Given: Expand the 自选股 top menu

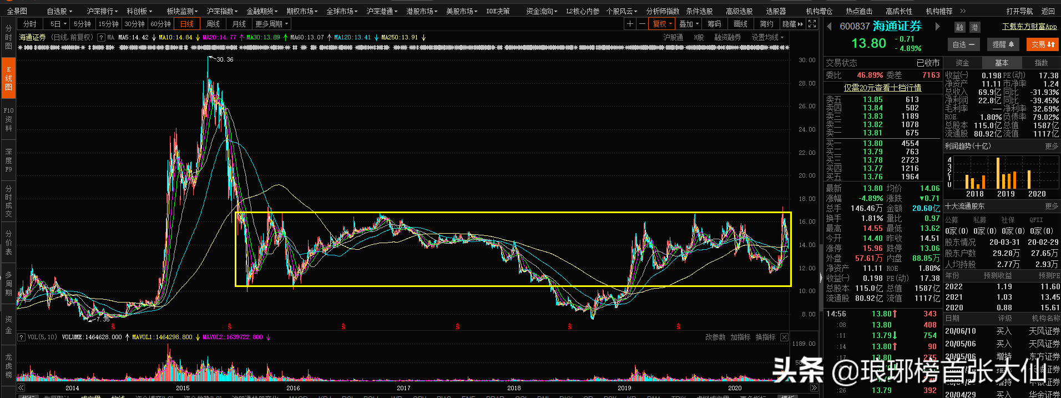Looking at the screenshot, I should (59, 11).
